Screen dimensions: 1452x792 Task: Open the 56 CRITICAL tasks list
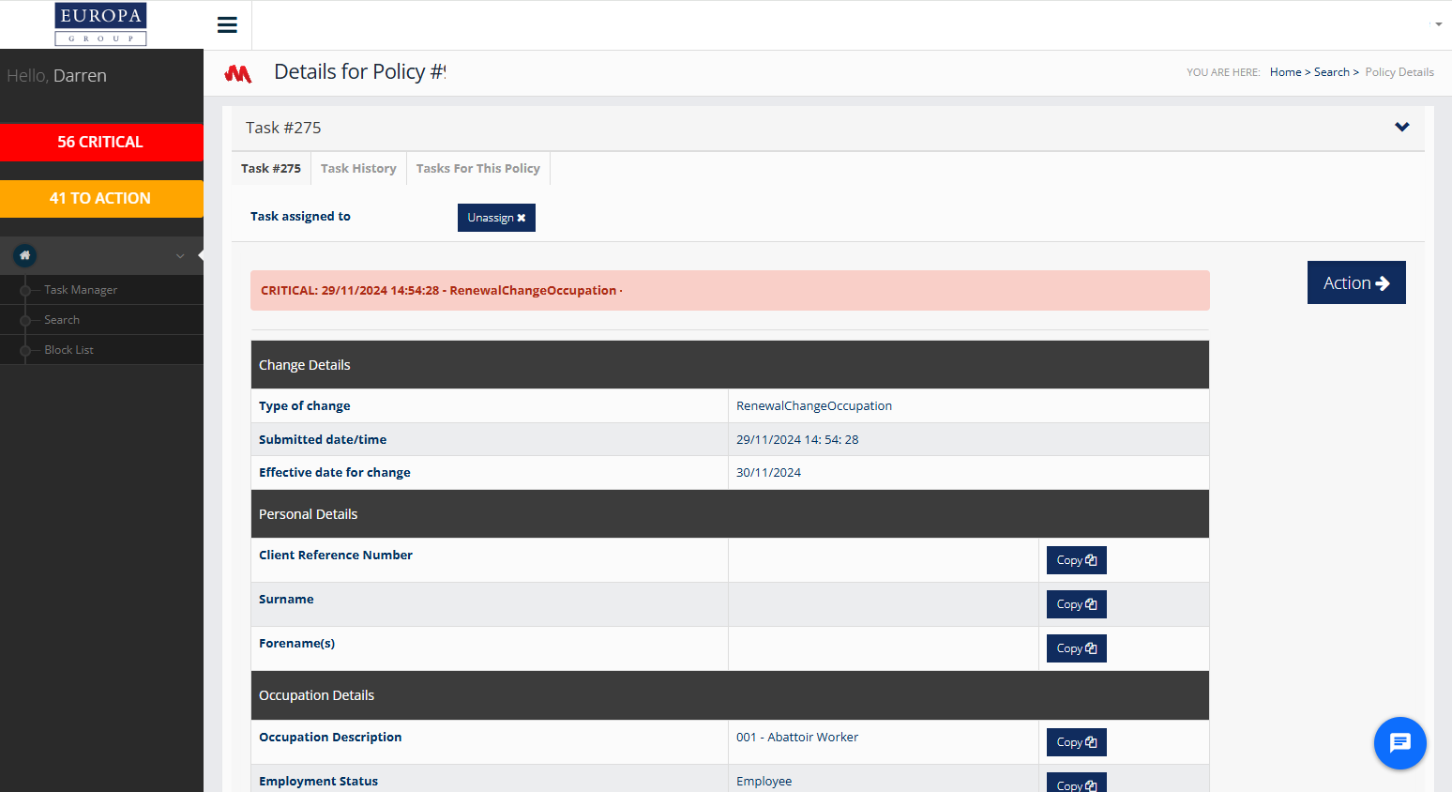[x=100, y=142]
